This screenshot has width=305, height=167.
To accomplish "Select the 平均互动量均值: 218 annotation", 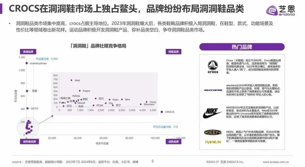I will [165, 127].
